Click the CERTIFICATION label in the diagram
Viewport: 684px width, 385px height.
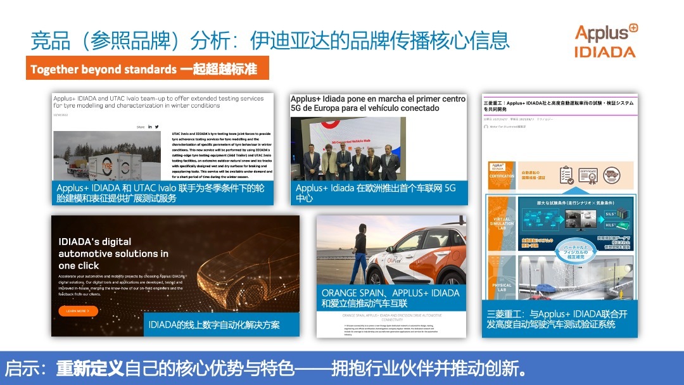(x=502, y=175)
